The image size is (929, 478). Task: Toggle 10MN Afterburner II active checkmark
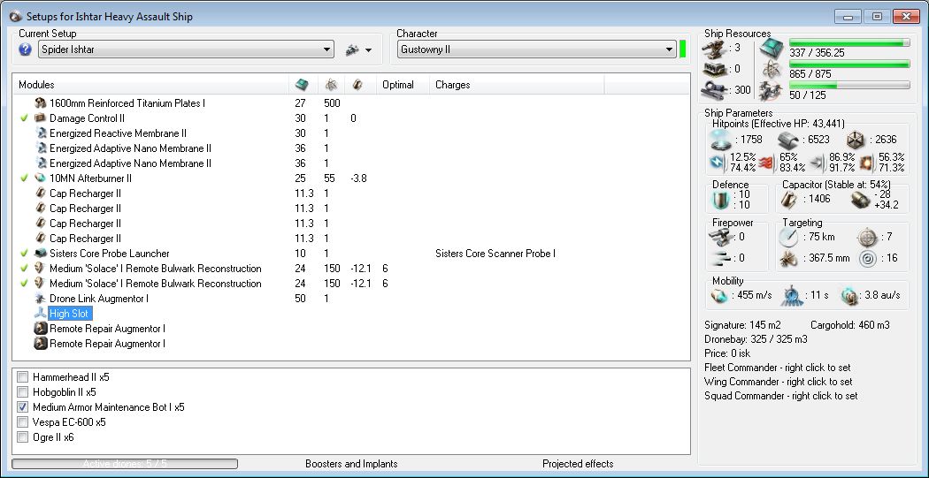(24, 178)
